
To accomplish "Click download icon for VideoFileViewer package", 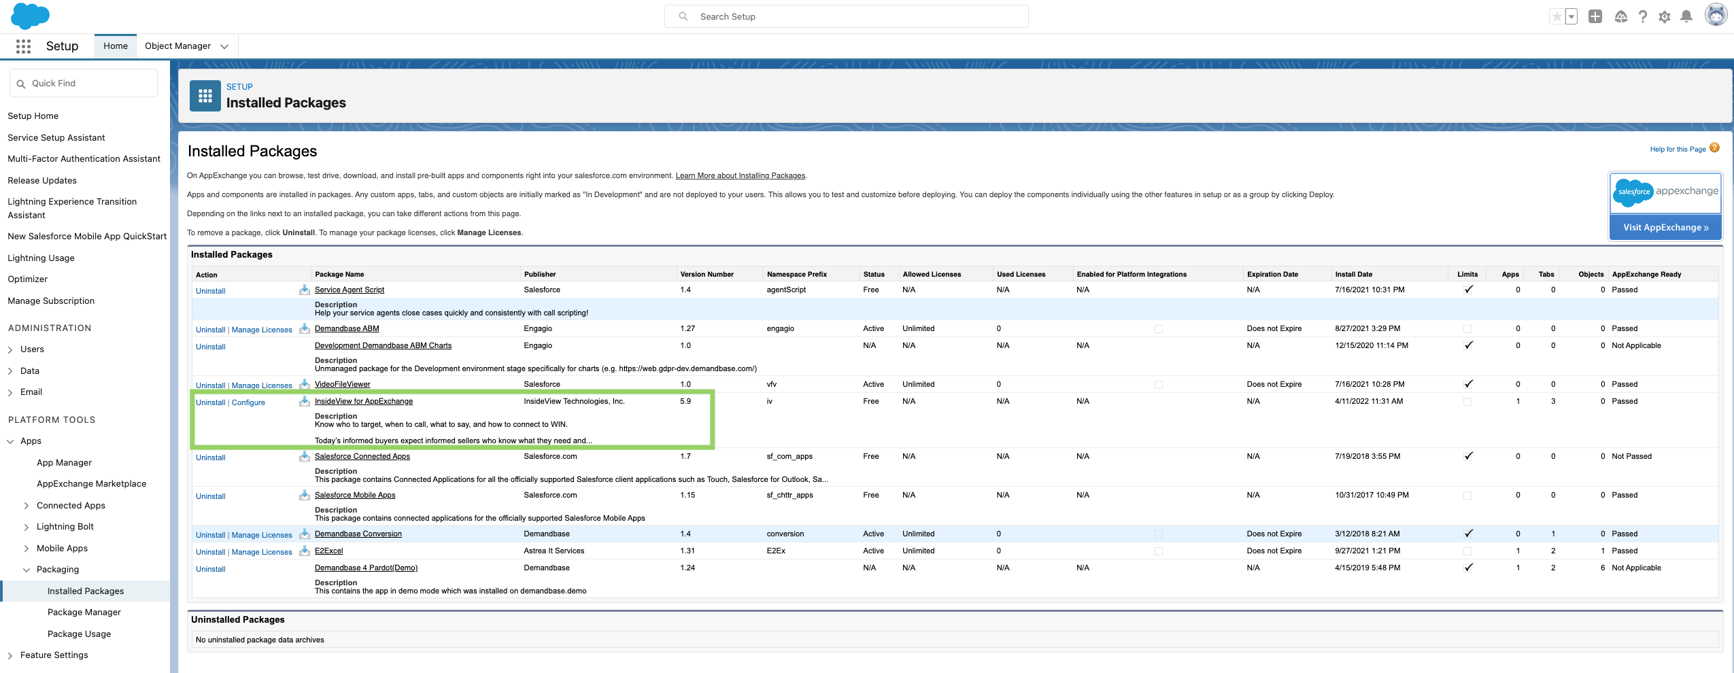I will 305,384.
